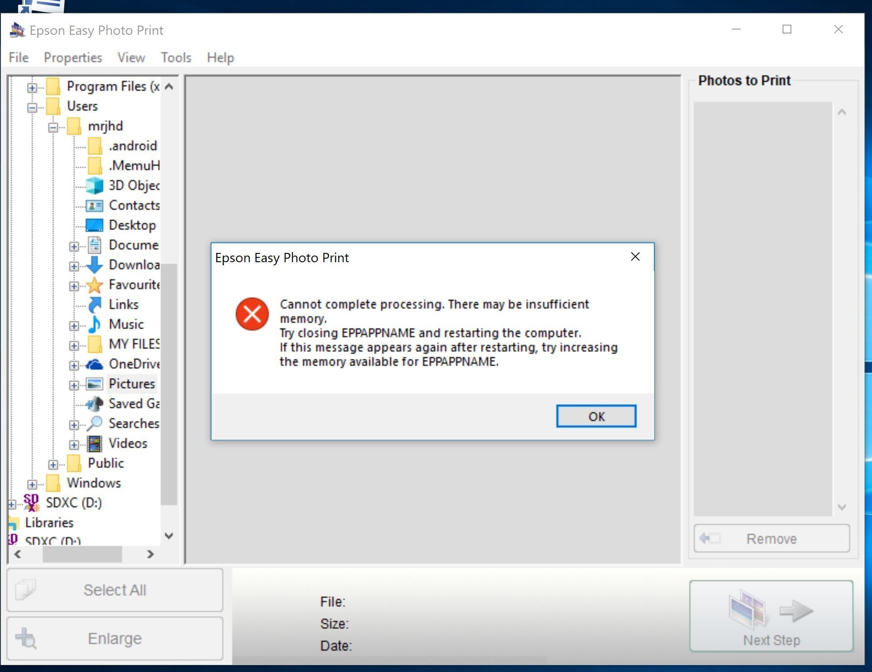Open the Properties menu

(x=73, y=57)
